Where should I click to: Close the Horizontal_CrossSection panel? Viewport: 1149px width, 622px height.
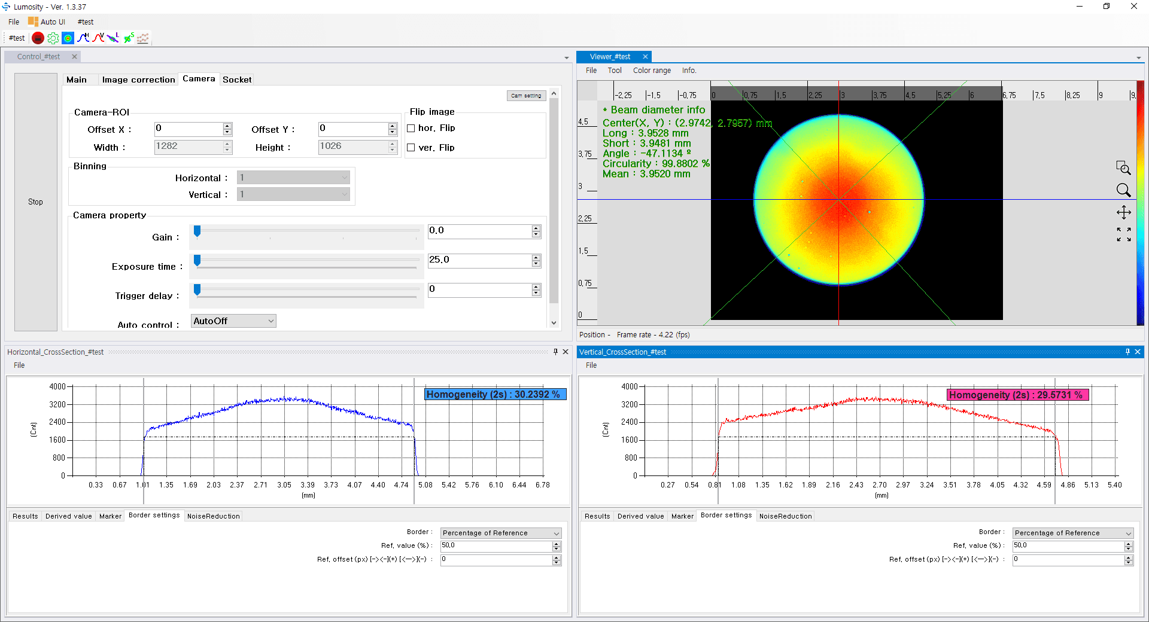click(x=566, y=352)
